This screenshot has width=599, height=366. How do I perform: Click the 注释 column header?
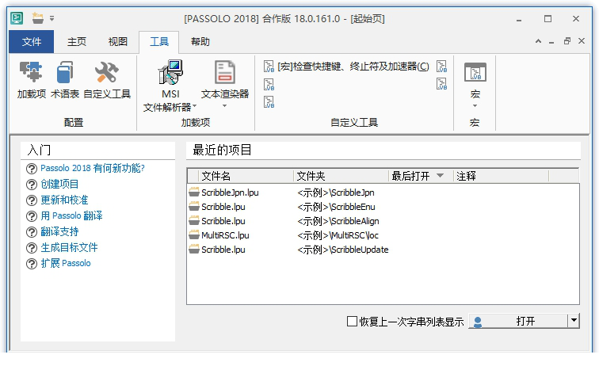pos(501,176)
